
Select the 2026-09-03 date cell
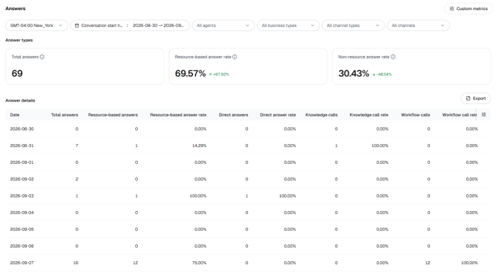pyautogui.click(x=22, y=196)
